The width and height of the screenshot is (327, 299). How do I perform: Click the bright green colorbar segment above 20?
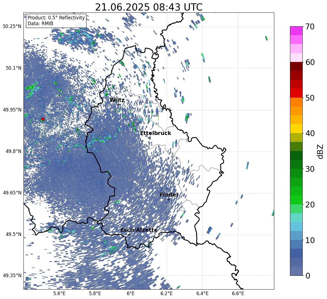click(x=296, y=200)
